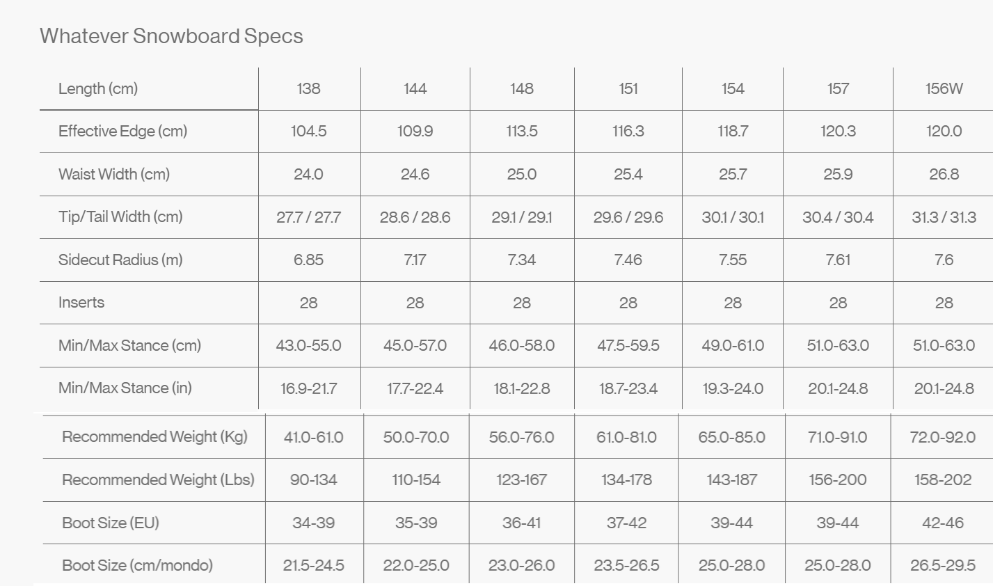The image size is (993, 586).
Task: Click the 110-154 recommended weight lbs cell
Action: tap(415, 480)
